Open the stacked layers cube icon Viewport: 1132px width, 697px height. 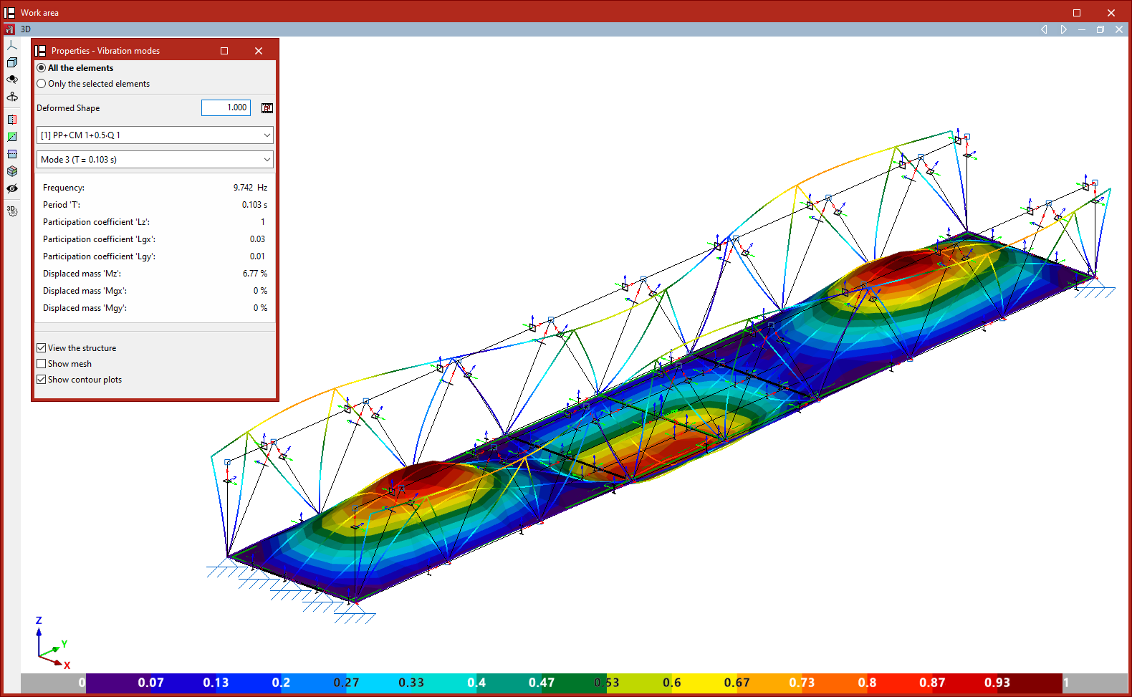coord(12,171)
